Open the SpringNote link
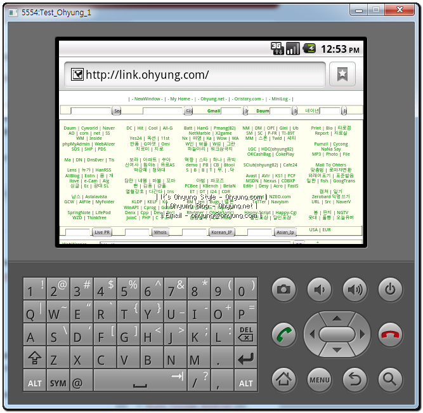423x413 pixels. 79,213
